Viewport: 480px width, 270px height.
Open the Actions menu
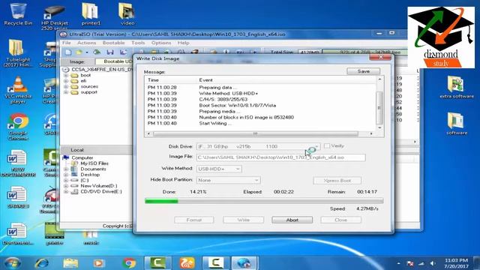pos(87,43)
